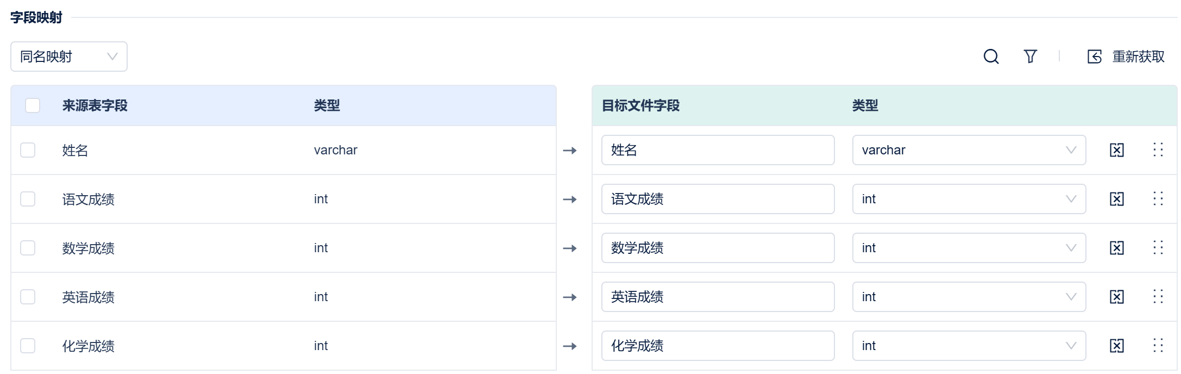Viewport: 1181px width, 374px height.
Task: Remove the 语文成绩 target field row
Action: [1116, 199]
